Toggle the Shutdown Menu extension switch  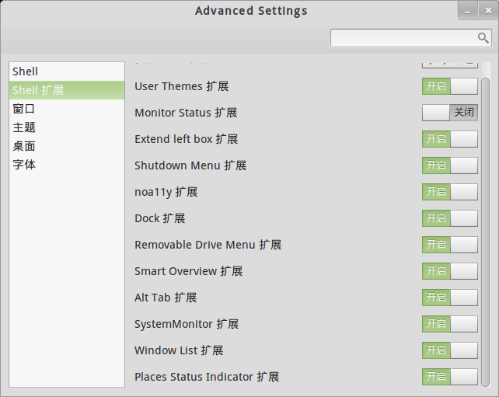click(x=449, y=165)
